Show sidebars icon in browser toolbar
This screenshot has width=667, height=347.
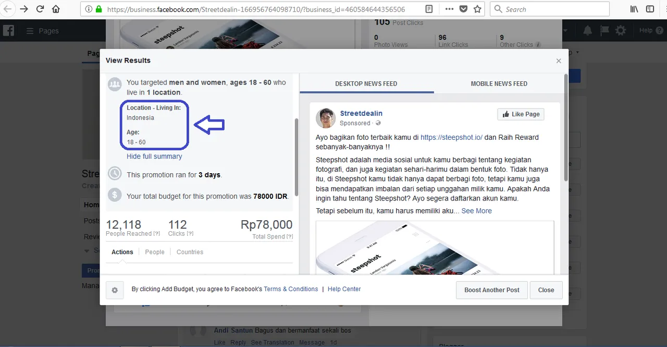click(x=650, y=9)
